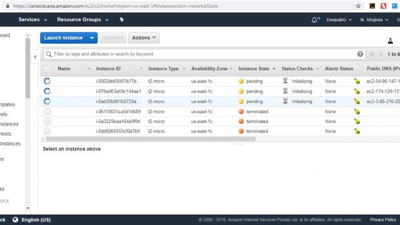Click the dark browser extension icon
The width and height of the screenshot is (400, 225).
(372, 6)
